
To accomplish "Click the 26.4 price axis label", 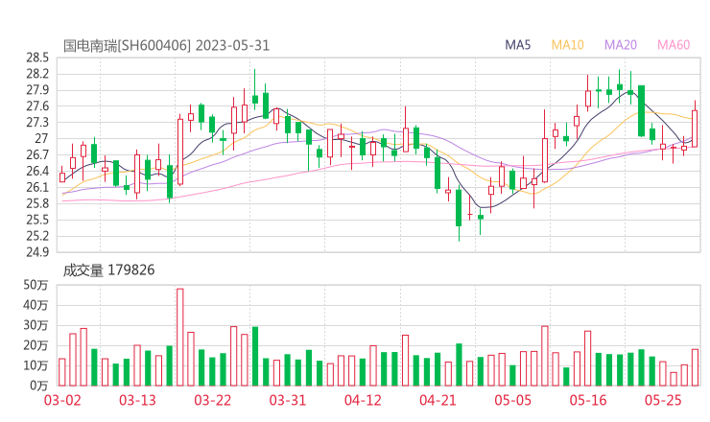I will 37,171.
